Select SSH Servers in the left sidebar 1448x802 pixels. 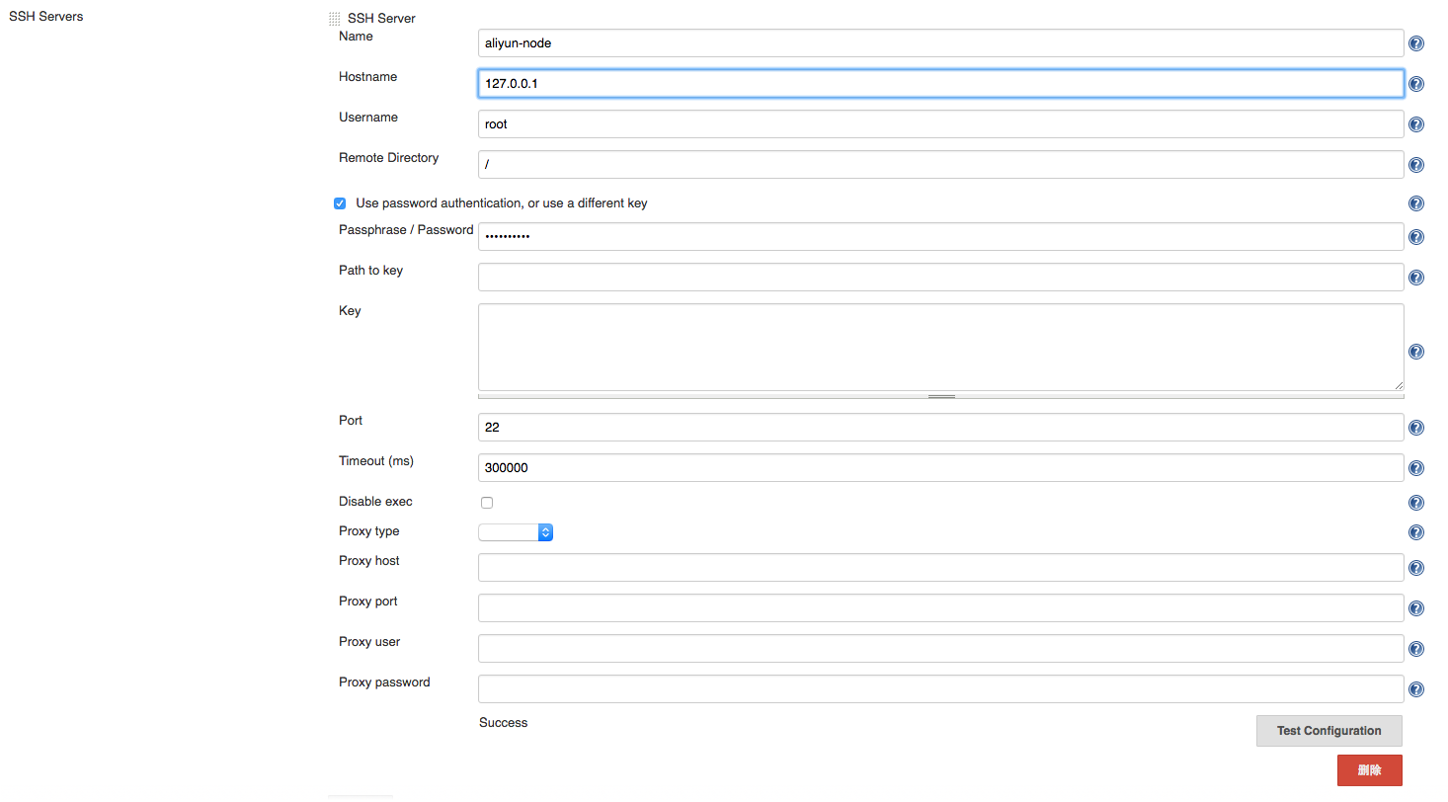point(45,16)
